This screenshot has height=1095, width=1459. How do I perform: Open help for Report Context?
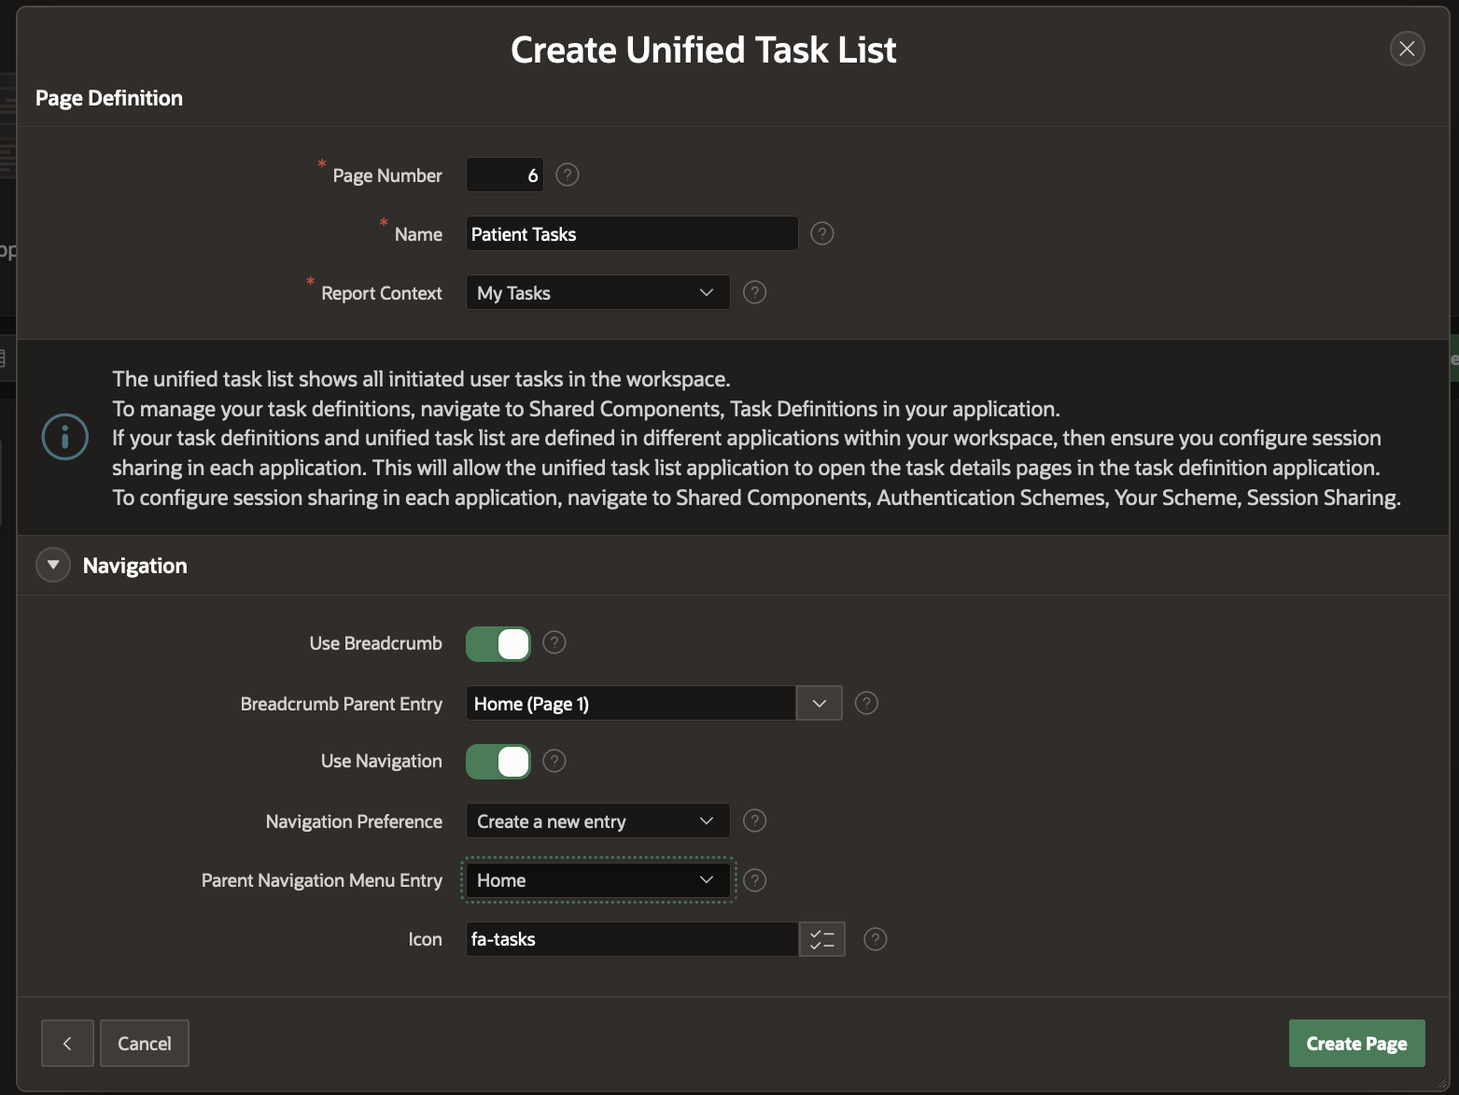click(x=754, y=292)
